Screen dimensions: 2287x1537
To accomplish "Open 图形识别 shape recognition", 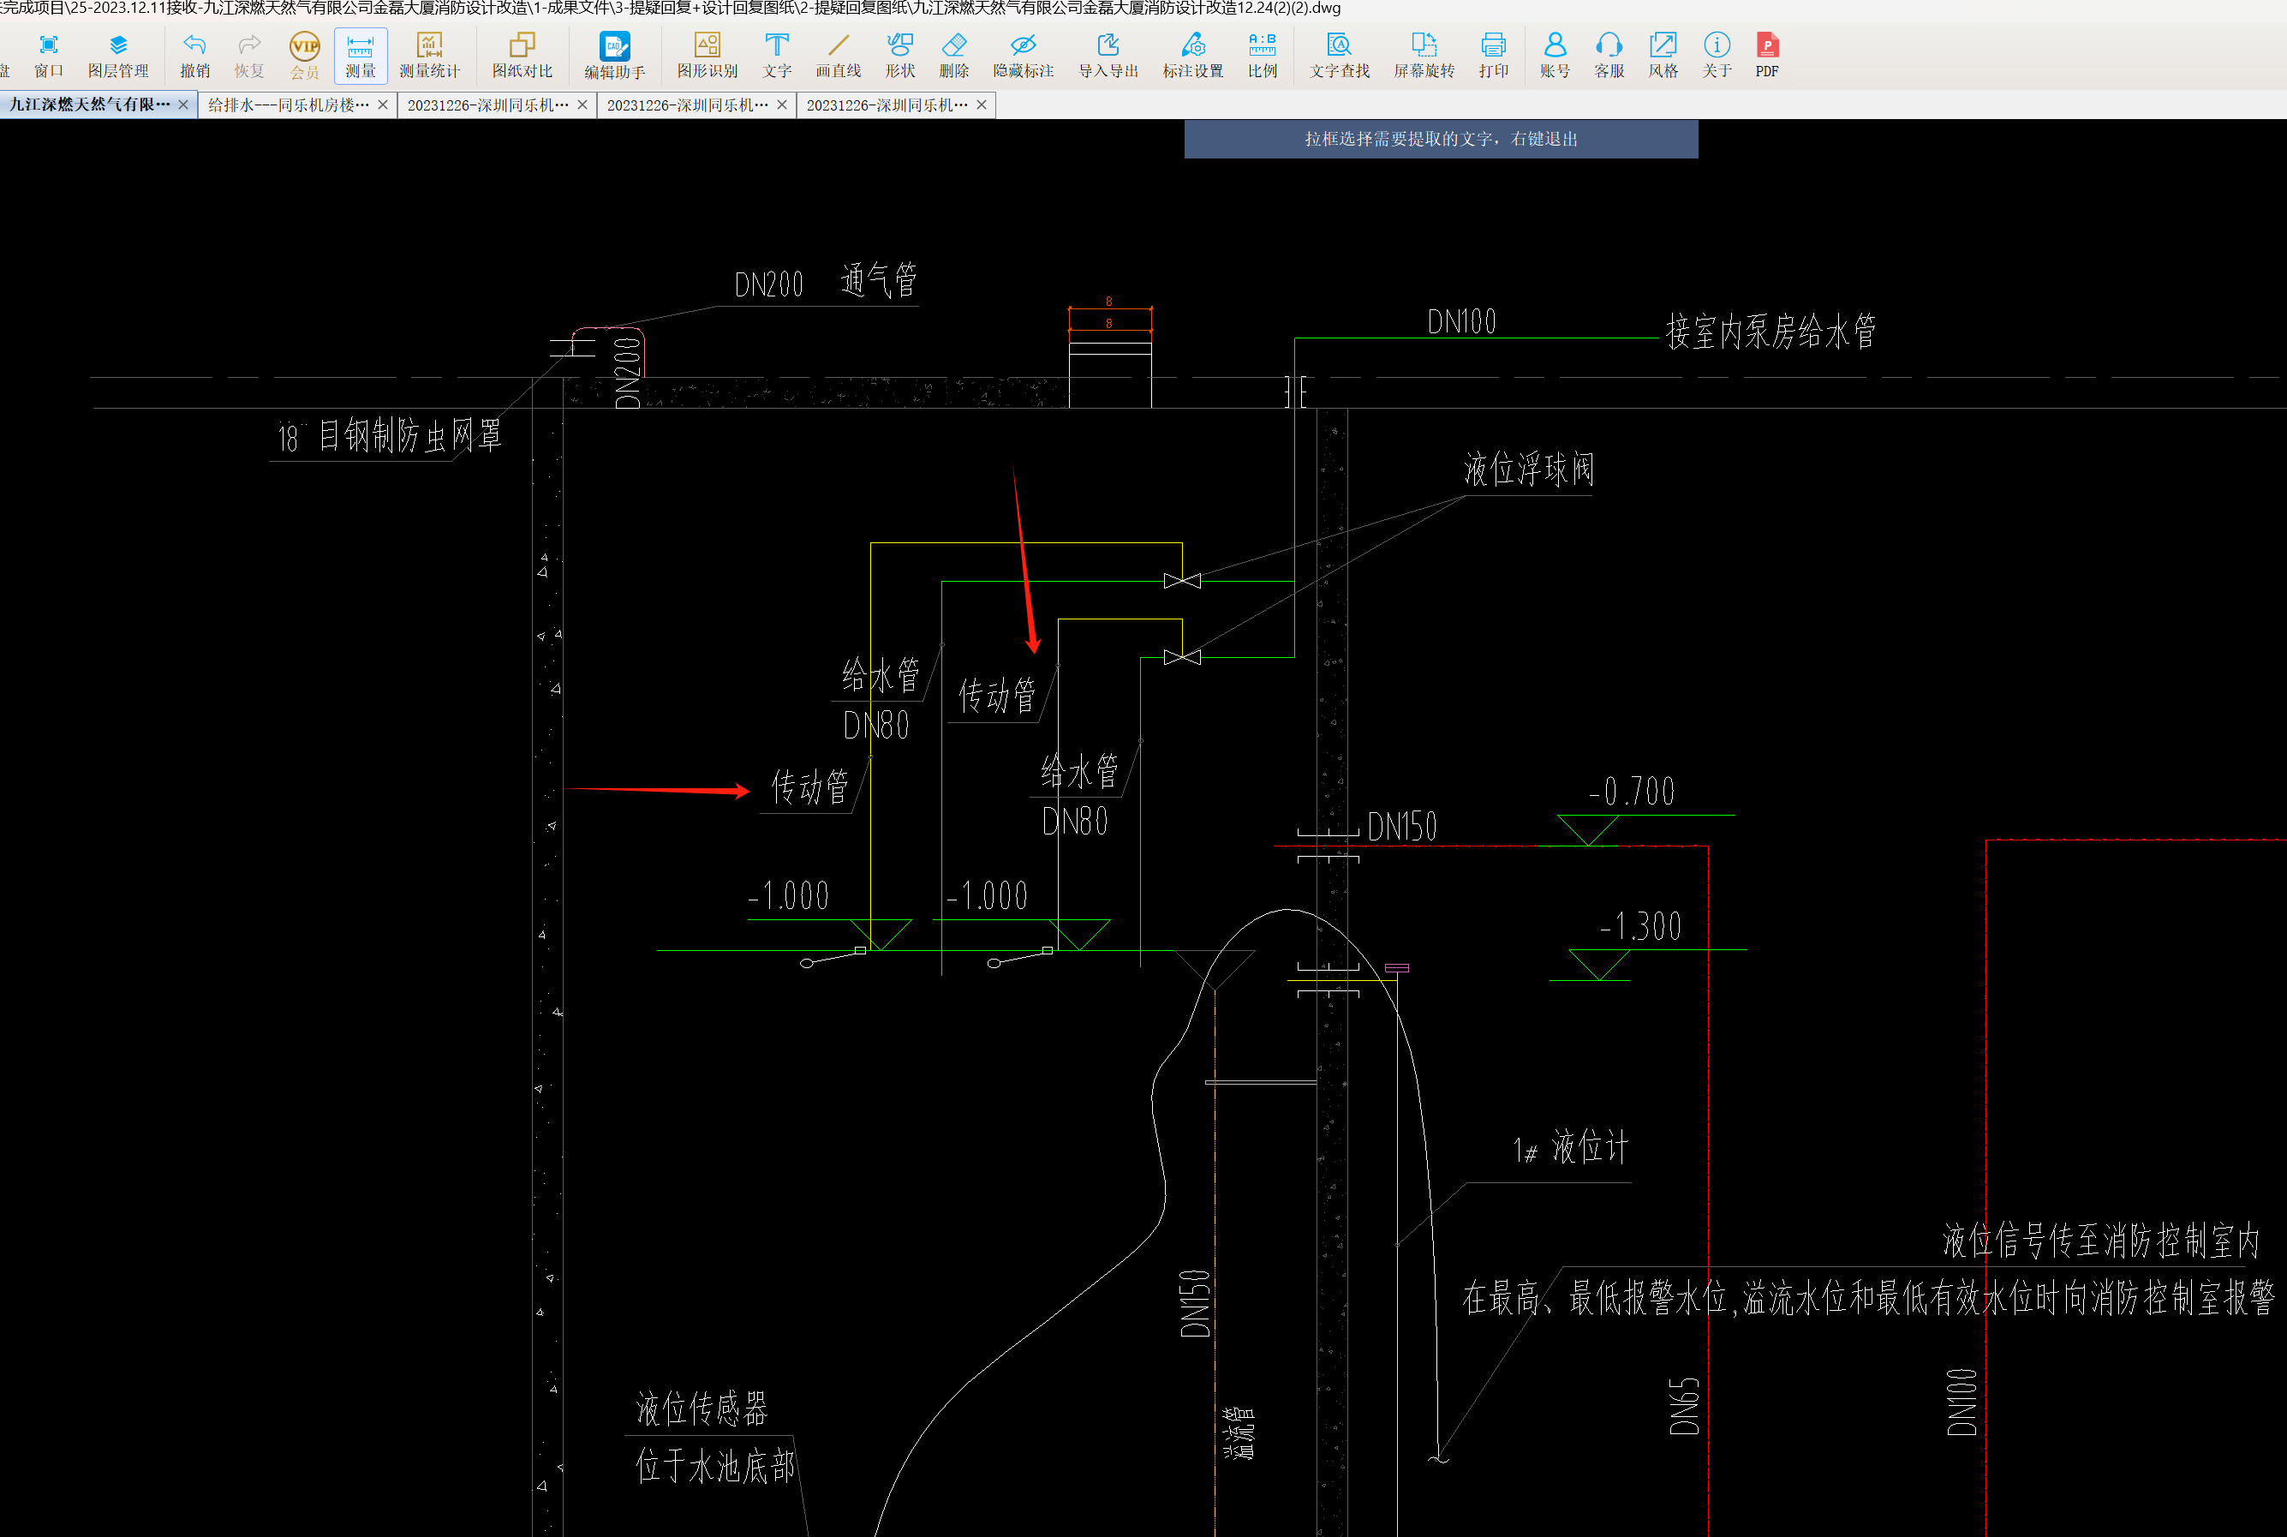I will 708,56.
